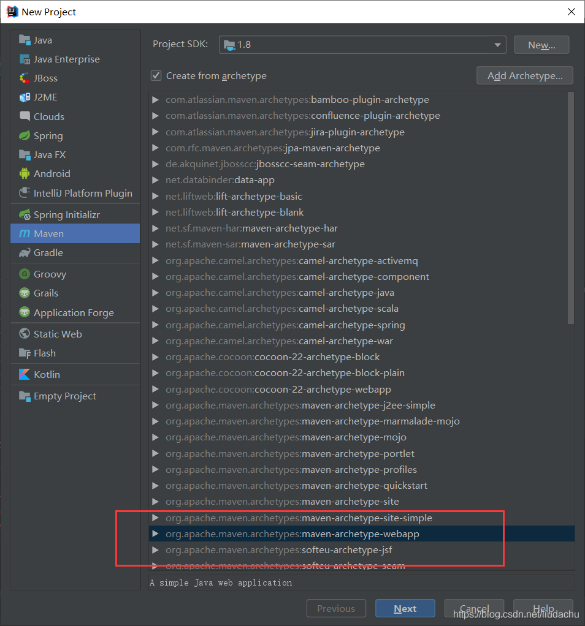This screenshot has width=585, height=626.
Task: Select net.databinder:data-app row
Action: [x=362, y=179]
